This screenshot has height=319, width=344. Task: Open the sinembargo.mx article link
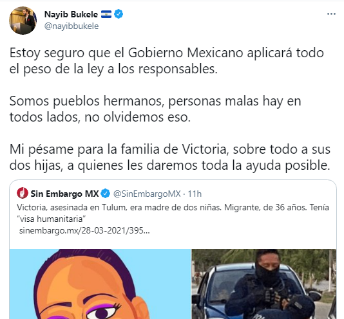click(84, 230)
